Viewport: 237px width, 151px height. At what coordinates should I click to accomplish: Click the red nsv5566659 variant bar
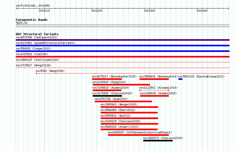pos(129,113)
